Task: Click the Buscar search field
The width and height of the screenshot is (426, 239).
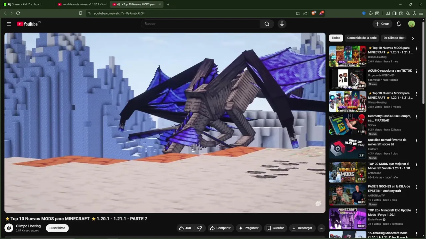Action: [x=200, y=24]
